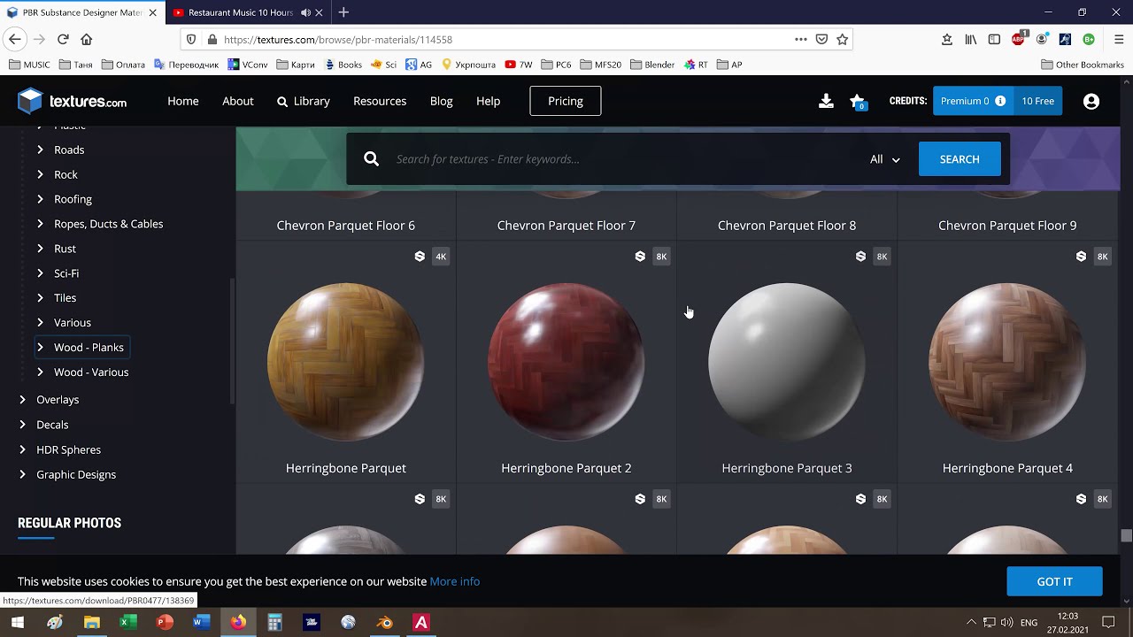Open the About nav item
The image size is (1133, 637).
coord(237,101)
